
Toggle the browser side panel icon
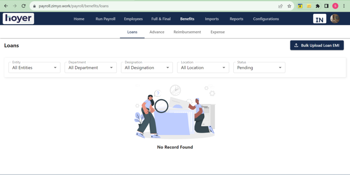coord(326,6)
